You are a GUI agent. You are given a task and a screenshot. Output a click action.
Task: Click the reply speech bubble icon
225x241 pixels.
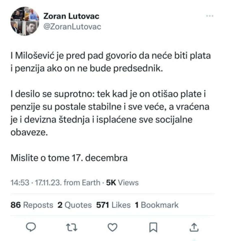(x=31, y=227)
